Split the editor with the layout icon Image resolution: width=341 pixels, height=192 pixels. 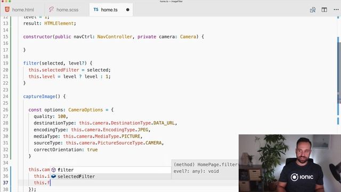324,10
